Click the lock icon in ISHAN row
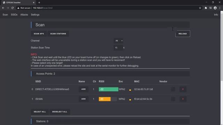Image resolution: width=223 pixels, height=125 pixels. point(130,99)
